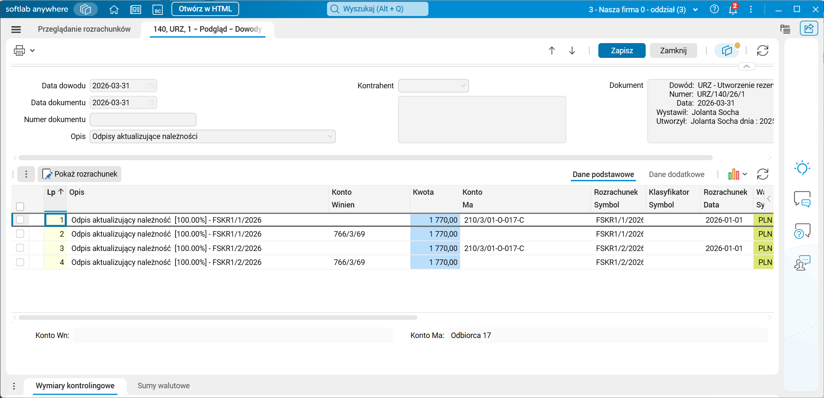Switch to Dane dodatkowe tab
Image resolution: width=824 pixels, height=398 pixels.
(677, 174)
